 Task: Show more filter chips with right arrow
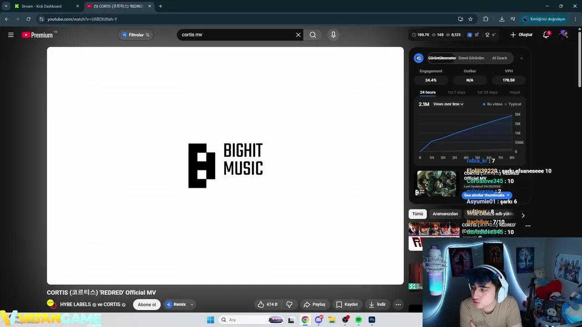[x=523, y=215]
